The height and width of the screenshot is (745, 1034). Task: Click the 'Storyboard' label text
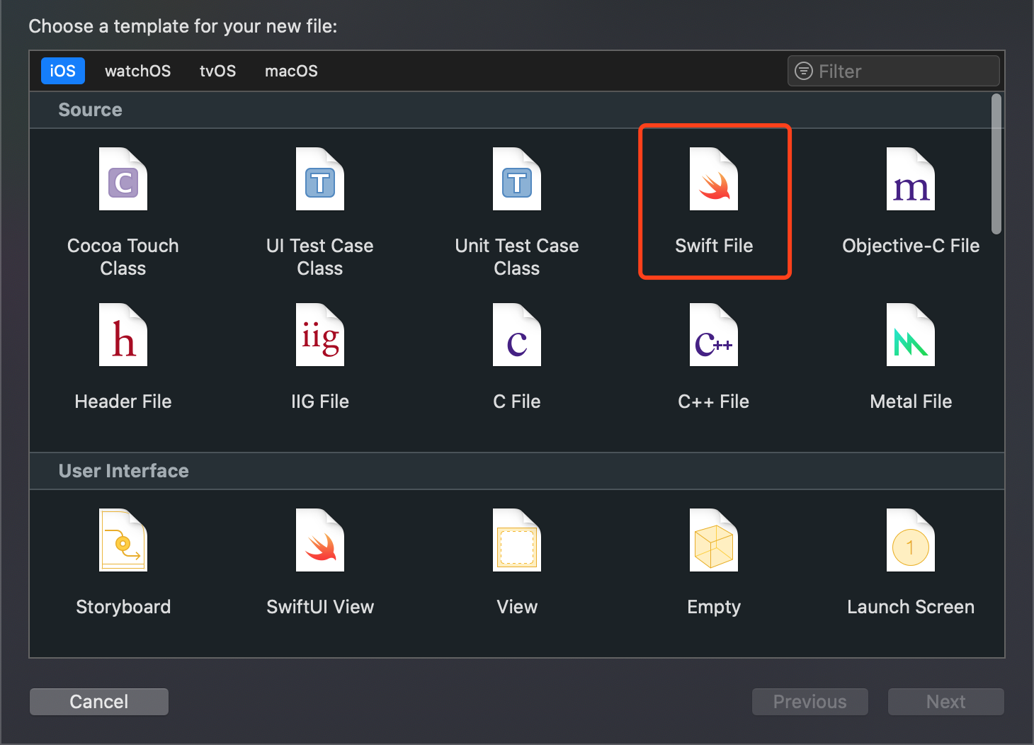(x=123, y=607)
